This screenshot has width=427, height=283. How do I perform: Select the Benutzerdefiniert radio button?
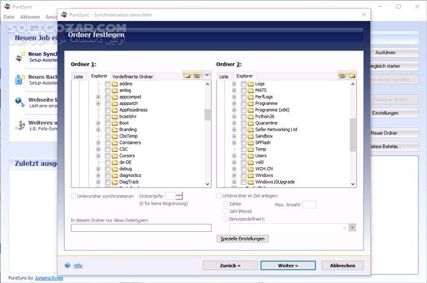(226, 219)
